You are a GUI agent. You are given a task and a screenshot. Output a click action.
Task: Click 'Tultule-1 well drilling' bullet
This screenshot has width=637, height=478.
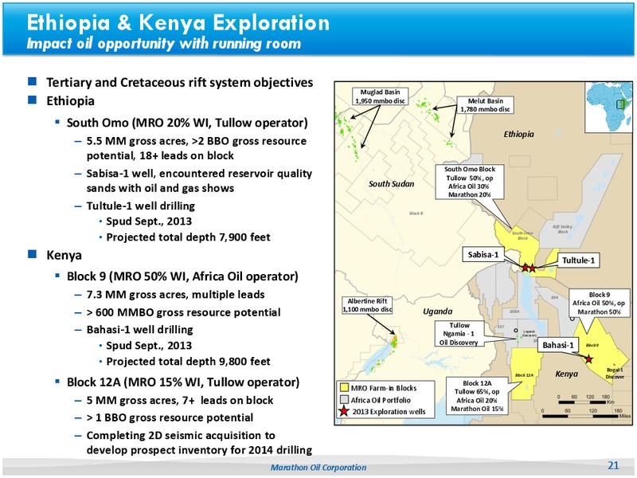pyautogui.click(x=141, y=206)
